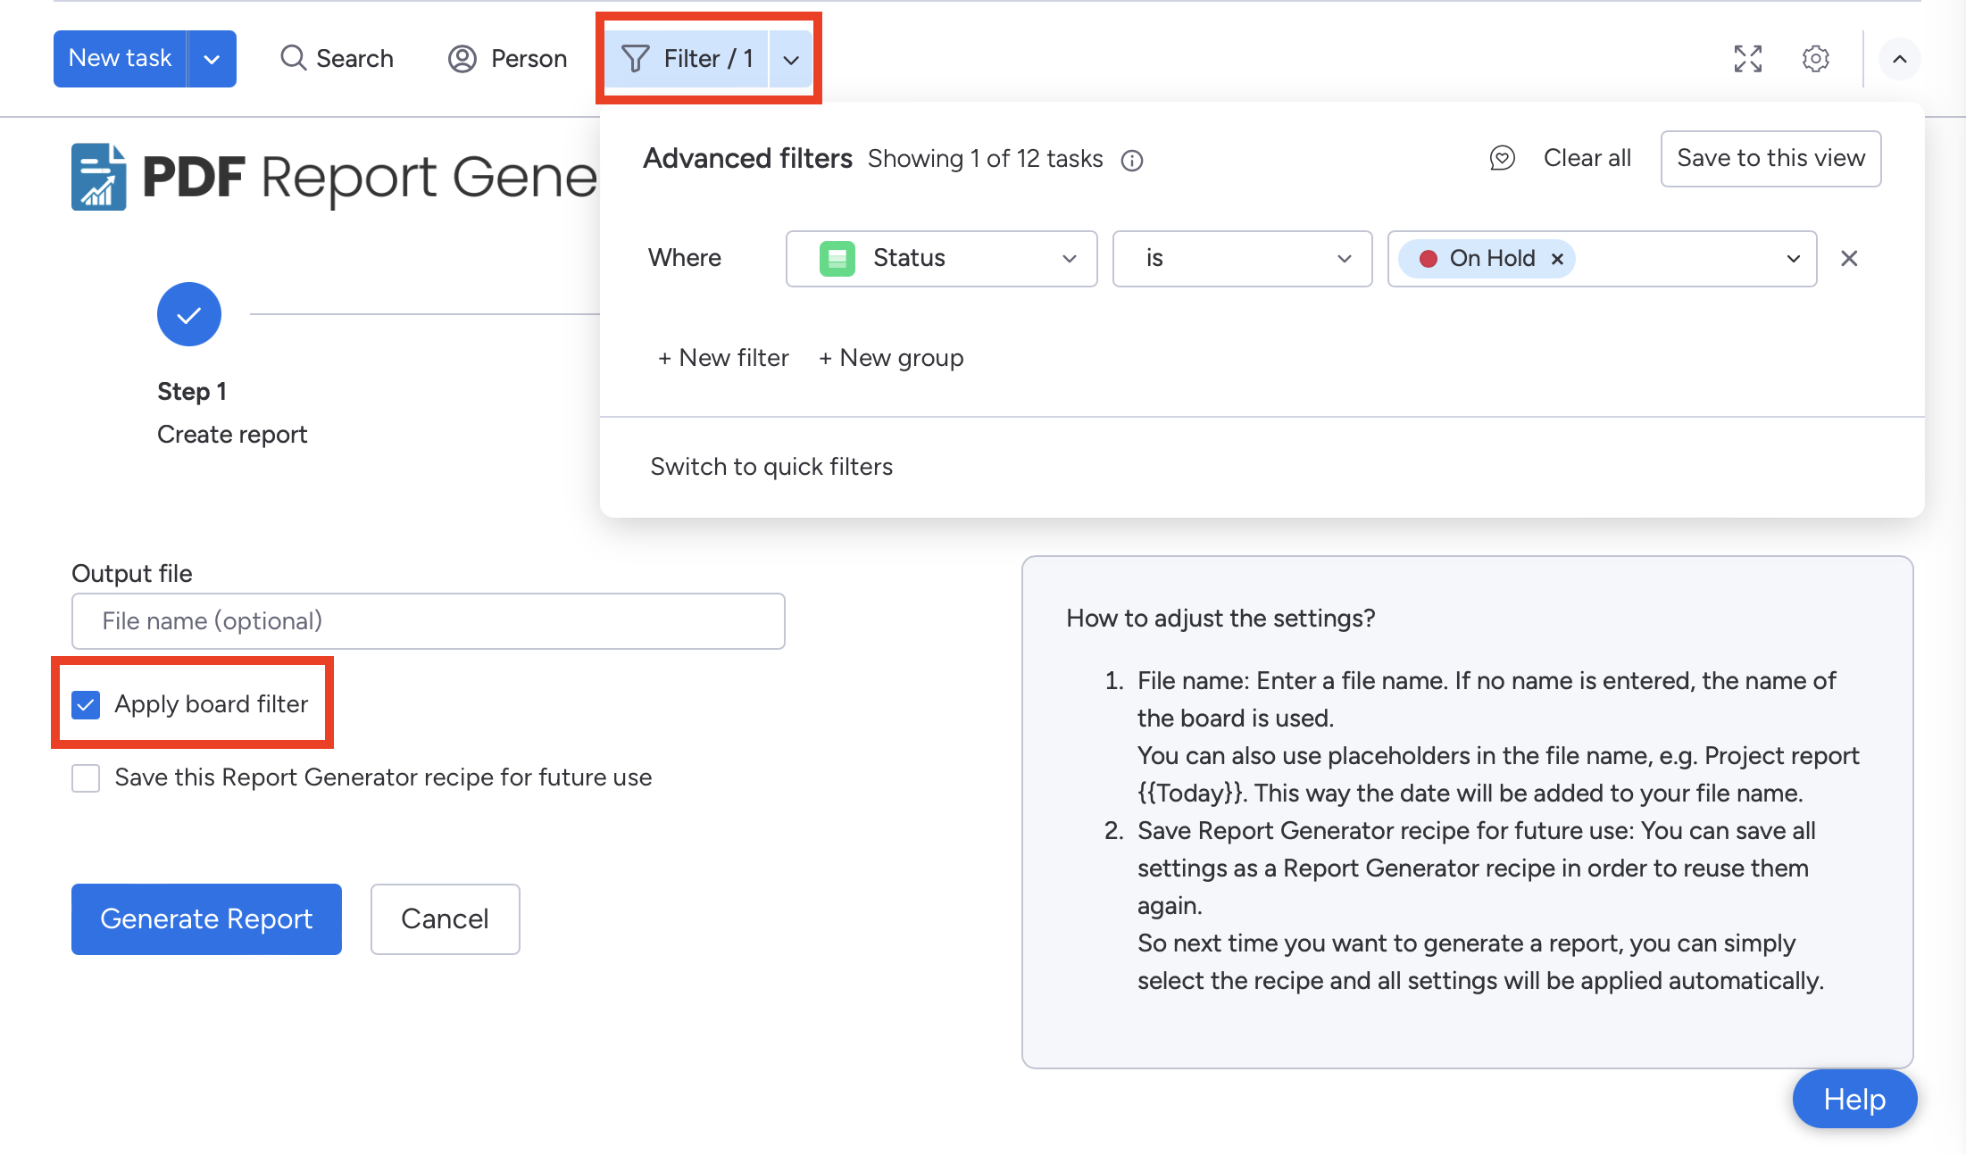Delete the Status filter row
The image size is (1966, 1155).
(x=1849, y=258)
